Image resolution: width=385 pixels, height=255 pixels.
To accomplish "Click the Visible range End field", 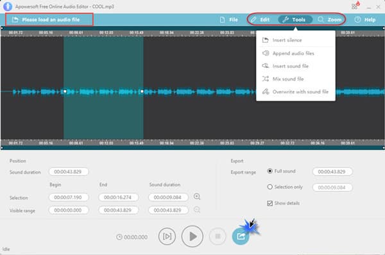I will click(x=118, y=210).
